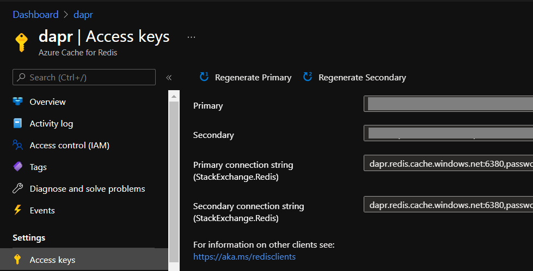Open the Activity log menu item

tap(51, 123)
